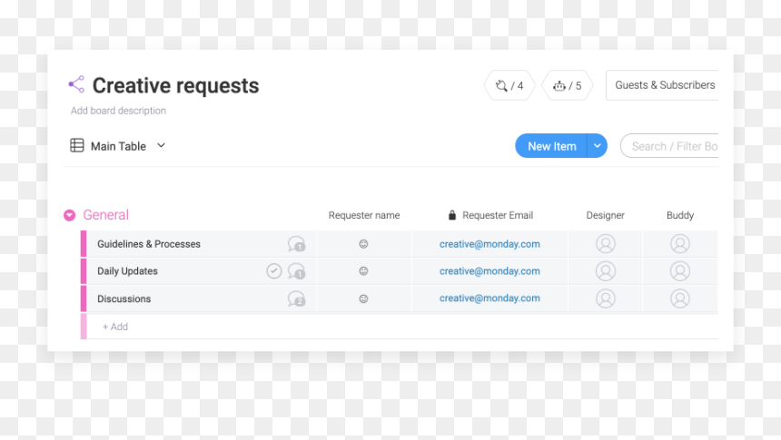Assign Buddy for Guidelines & Processes
Image resolution: width=781 pixels, height=440 pixels.
point(680,244)
